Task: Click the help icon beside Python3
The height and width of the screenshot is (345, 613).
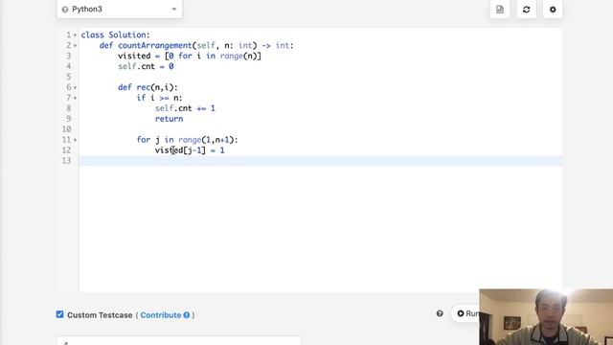Action: 65,10
